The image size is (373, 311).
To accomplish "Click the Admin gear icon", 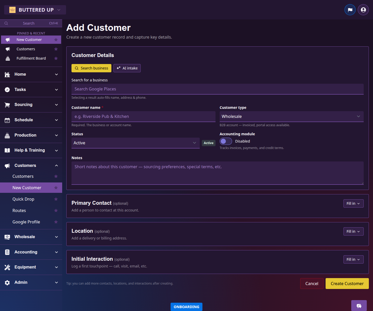I will tap(7, 282).
